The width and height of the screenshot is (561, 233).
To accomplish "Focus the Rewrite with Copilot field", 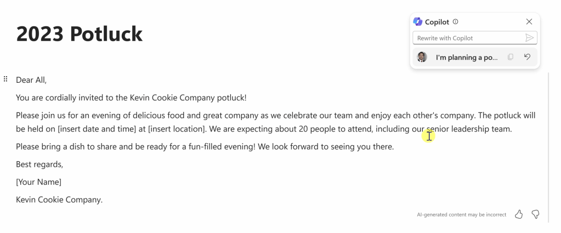I will click(466, 38).
